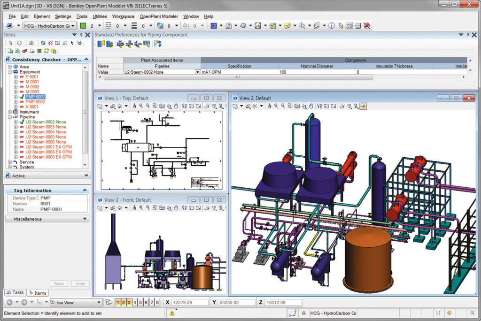Open the Level Manager stacked-layers icon

[x=287, y=26]
